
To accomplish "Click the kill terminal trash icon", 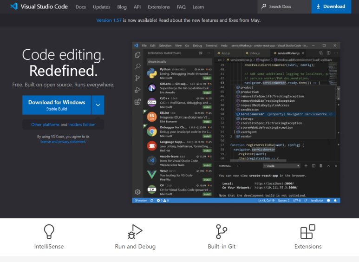I will (x=321, y=166).
